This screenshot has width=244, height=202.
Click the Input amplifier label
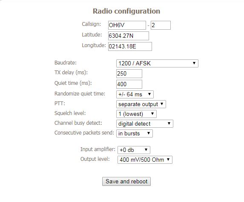(x=98, y=149)
